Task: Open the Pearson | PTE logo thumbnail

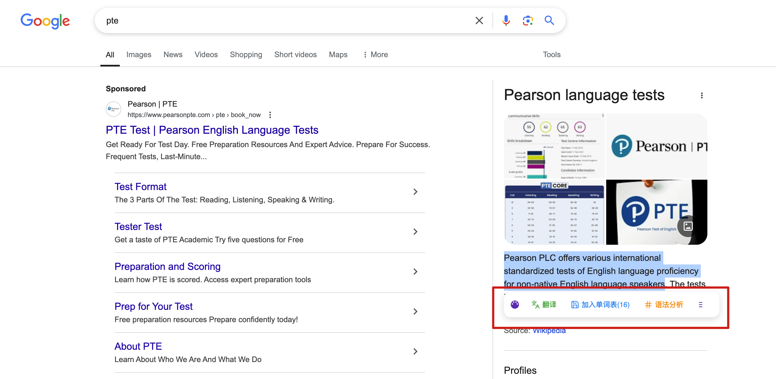Action: (x=657, y=146)
